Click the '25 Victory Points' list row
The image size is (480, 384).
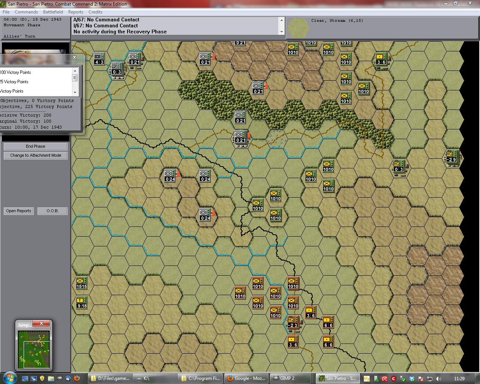pyautogui.click(x=36, y=82)
